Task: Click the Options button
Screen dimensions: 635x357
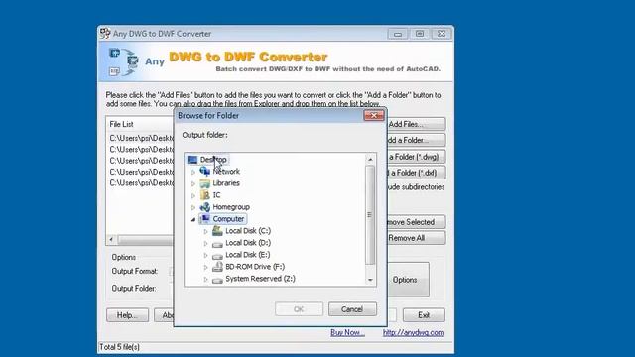Action: point(408,280)
